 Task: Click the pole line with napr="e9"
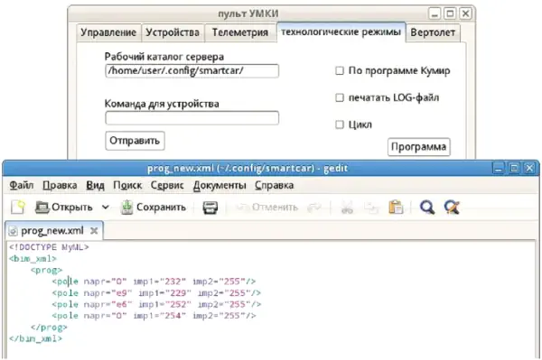pos(156,292)
